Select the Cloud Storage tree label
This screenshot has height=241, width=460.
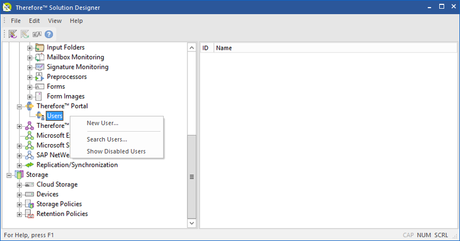(x=57, y=185)
